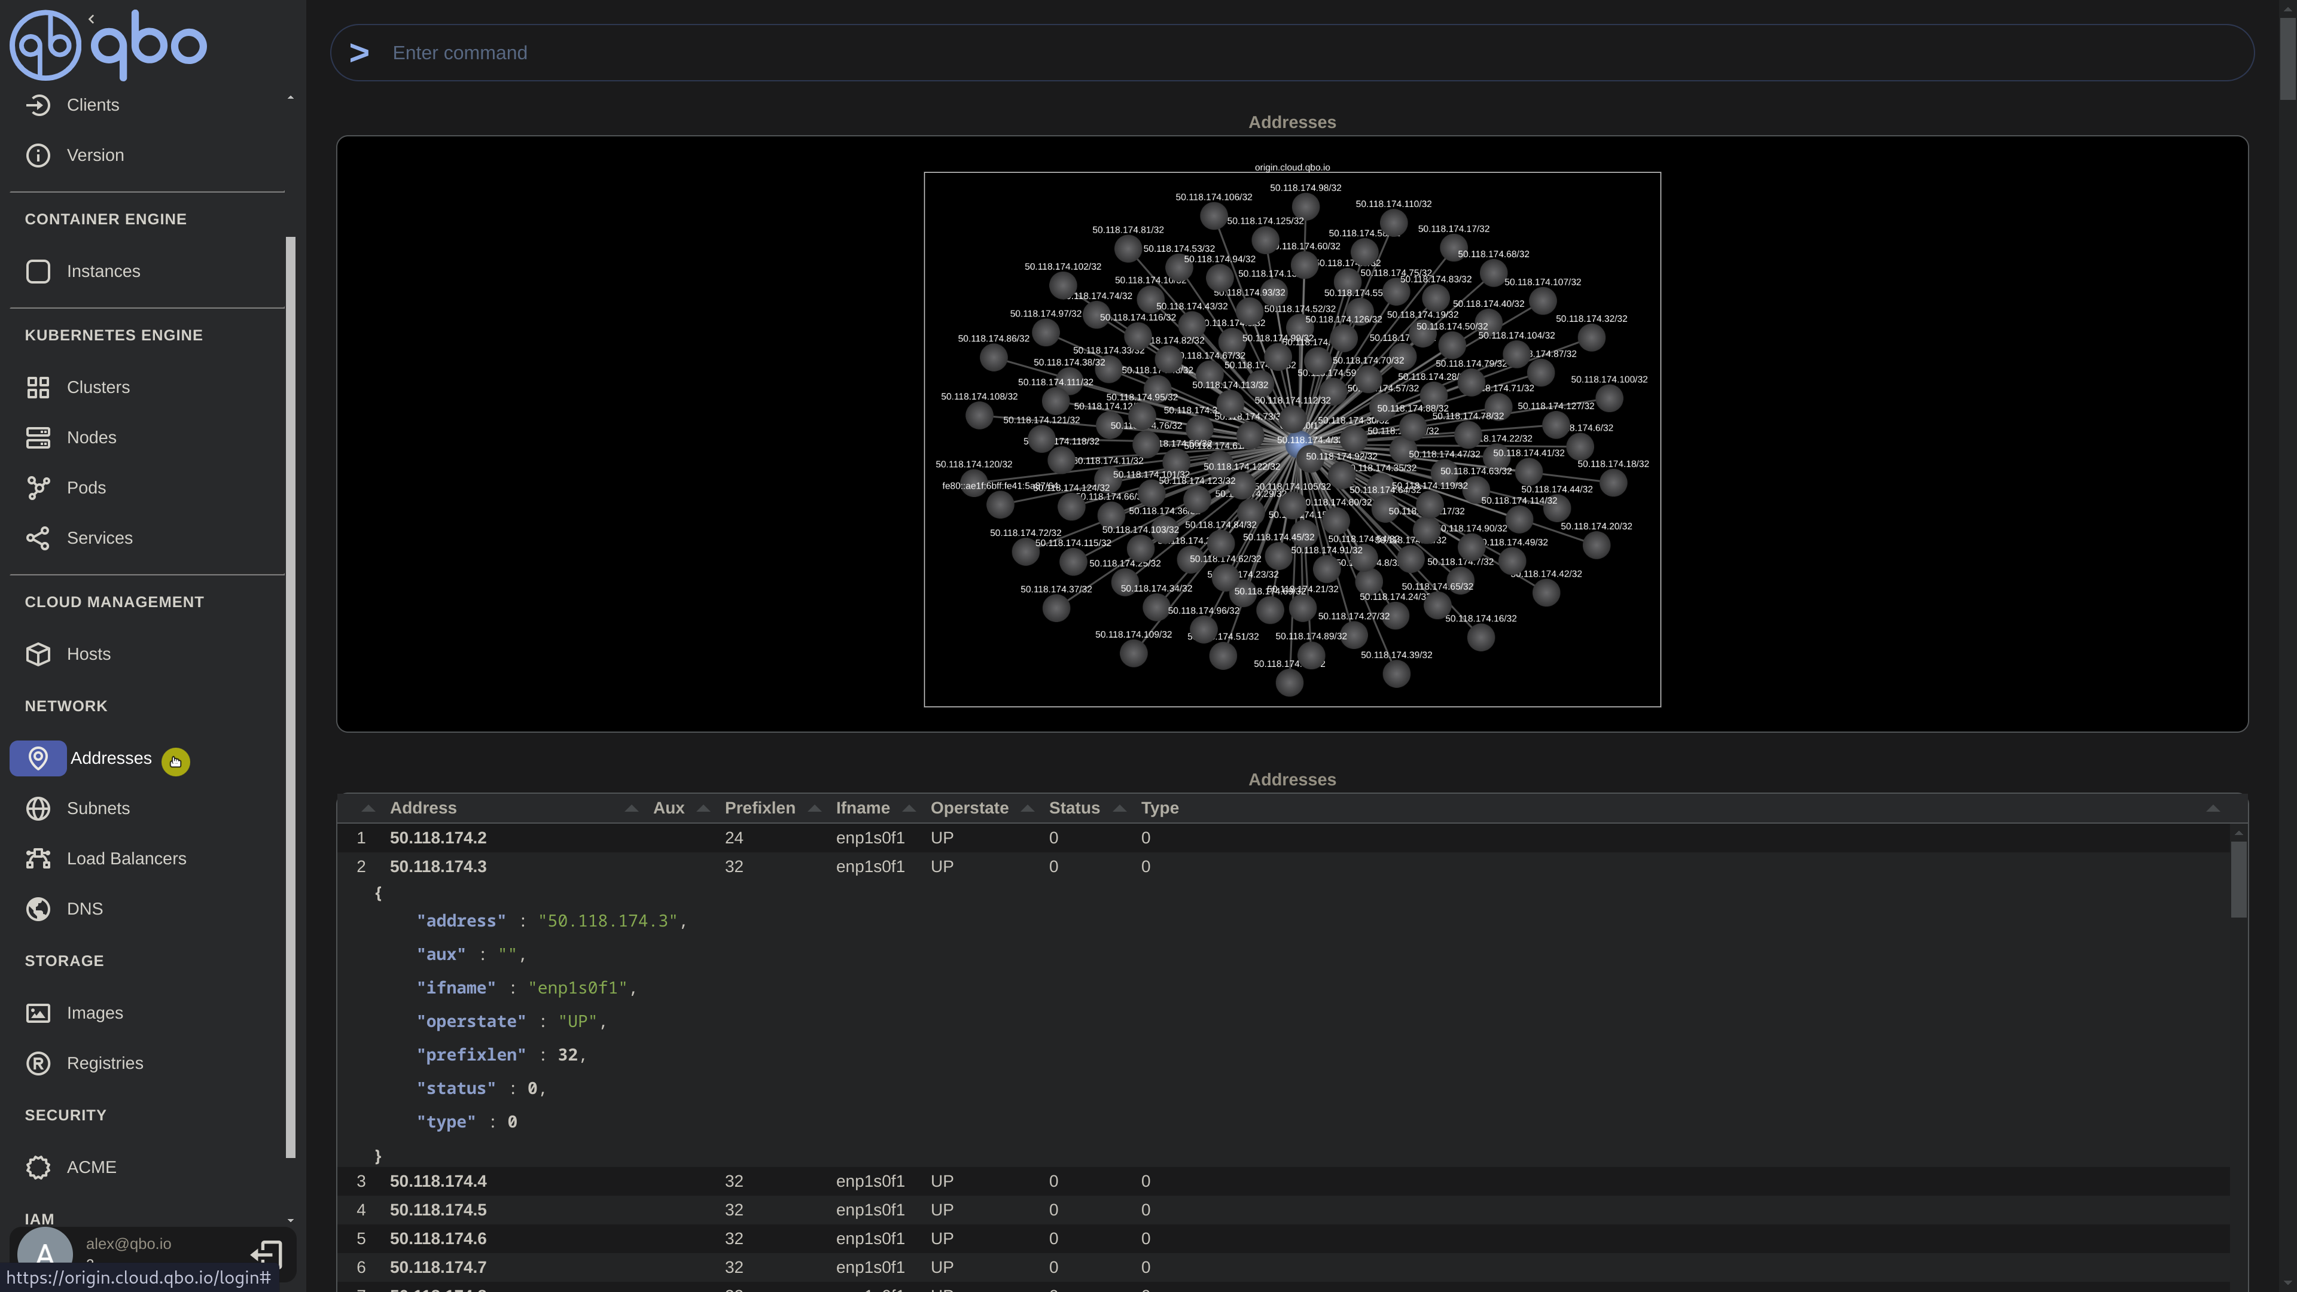Click sort arrow at table header far right

(x=2212, y=809)
